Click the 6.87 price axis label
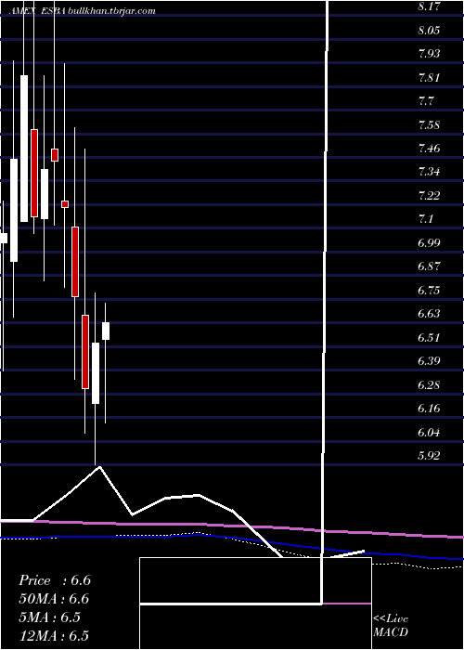 [429, 266]
